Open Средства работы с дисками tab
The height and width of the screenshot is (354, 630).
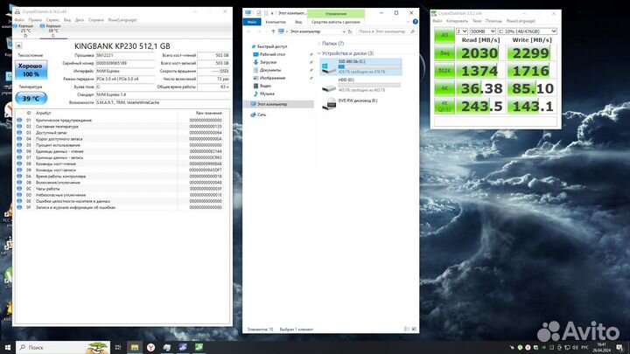(335, 22)
